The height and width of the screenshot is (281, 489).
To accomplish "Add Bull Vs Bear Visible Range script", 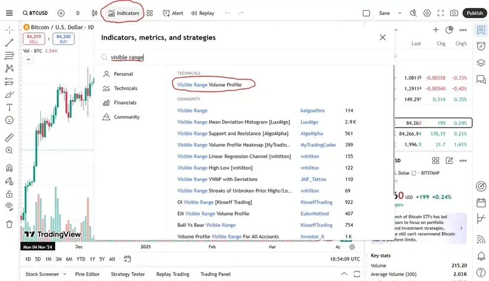I will click(207, 225).
